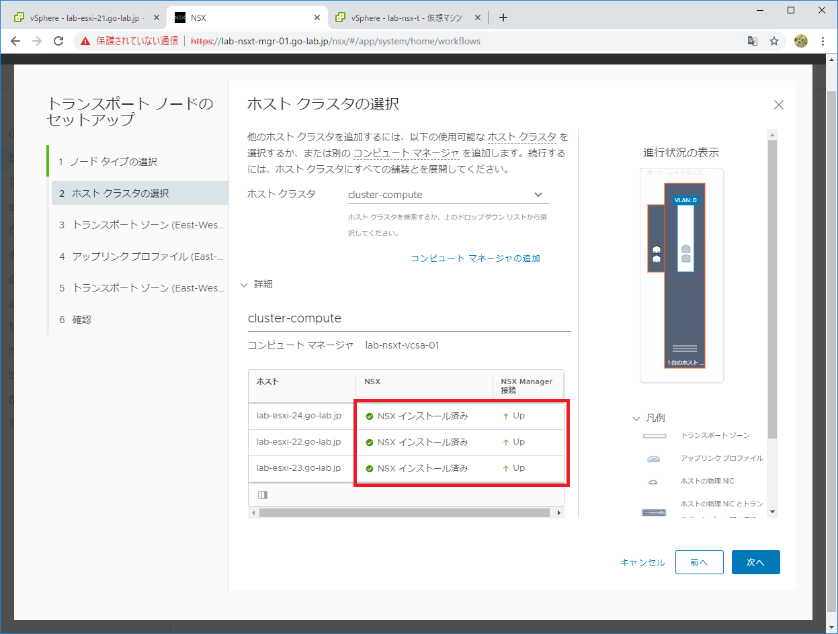Select host lab-esxi-23.go-lab.jp
The width and height of the screenshot is (838, 634).
299,468
